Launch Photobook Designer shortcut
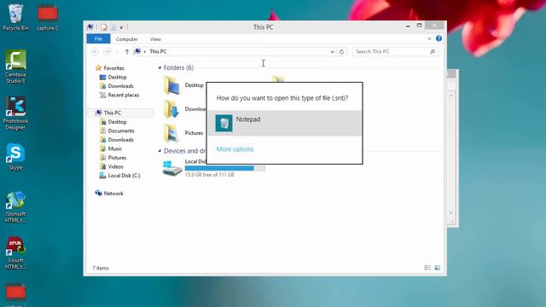 [x=15, y=113]
